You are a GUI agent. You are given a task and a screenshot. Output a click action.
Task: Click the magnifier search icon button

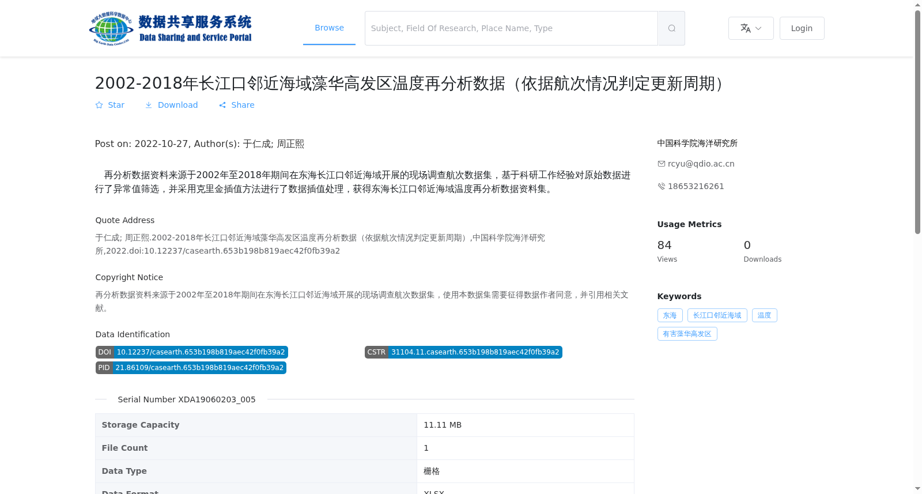(x=671, y=28)
